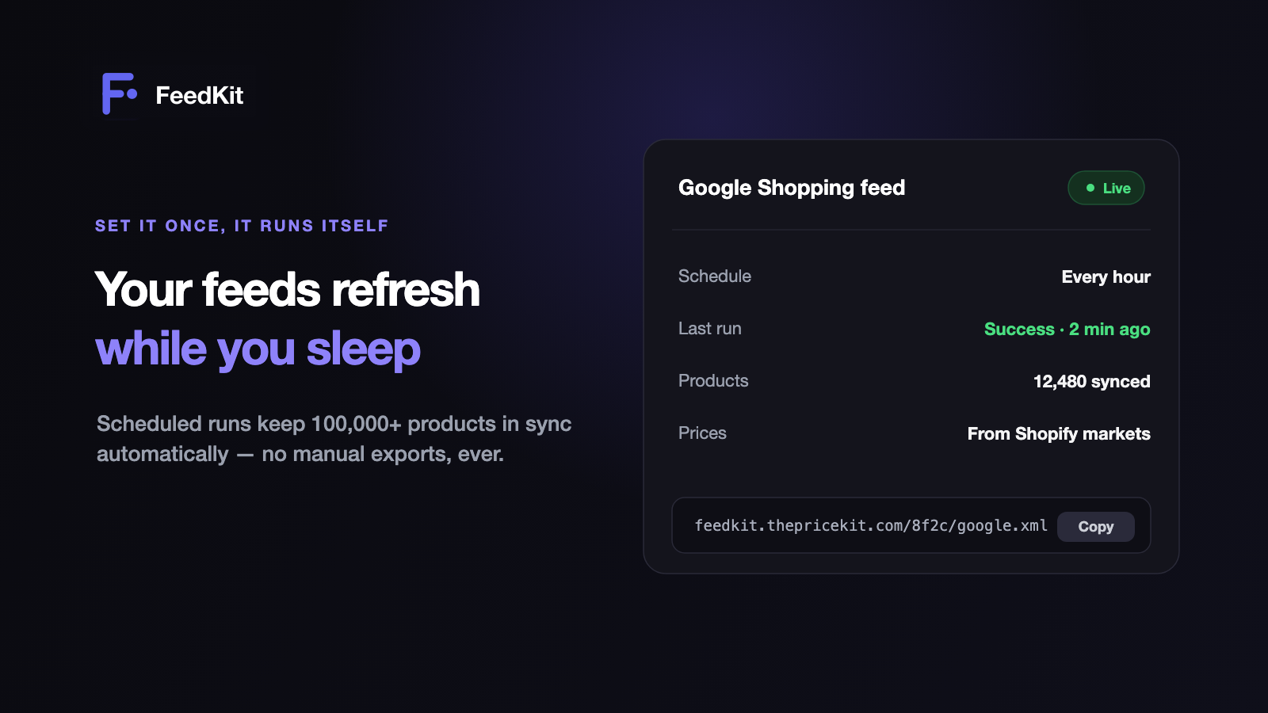The width and height of the screenshot is (1268, 713).
Task: Click the Products row label
Action: [x=713, y=381]
